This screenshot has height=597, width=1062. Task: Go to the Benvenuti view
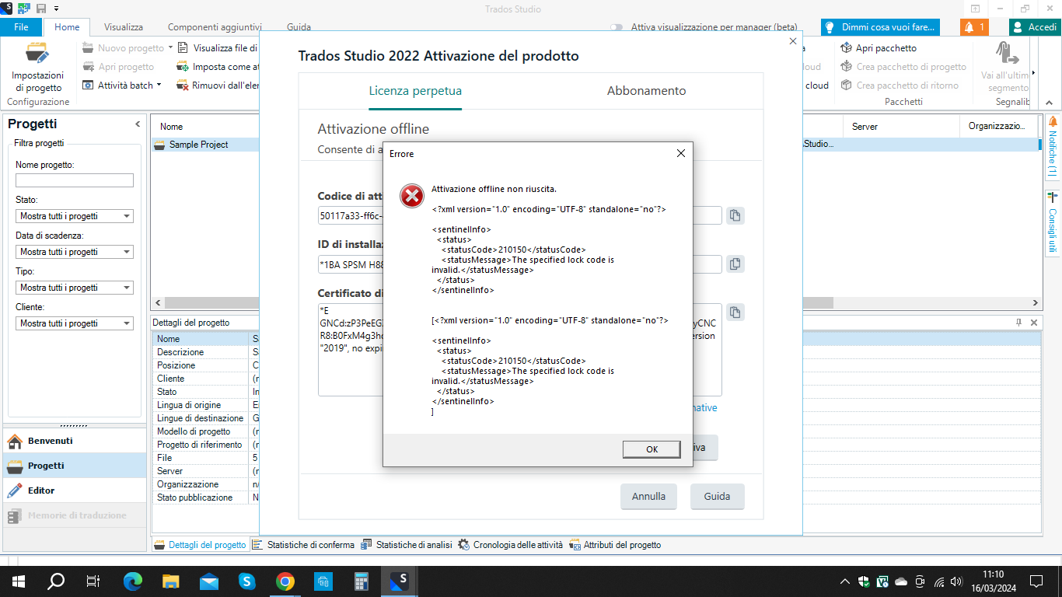[73, 441]
